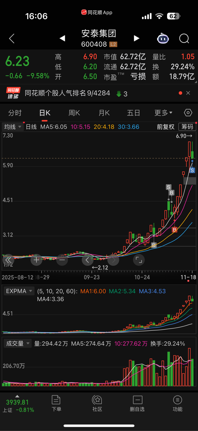198x431 pixels.
Task: Open popularity ranking 9/4284 text
Action: click(68, 93)
